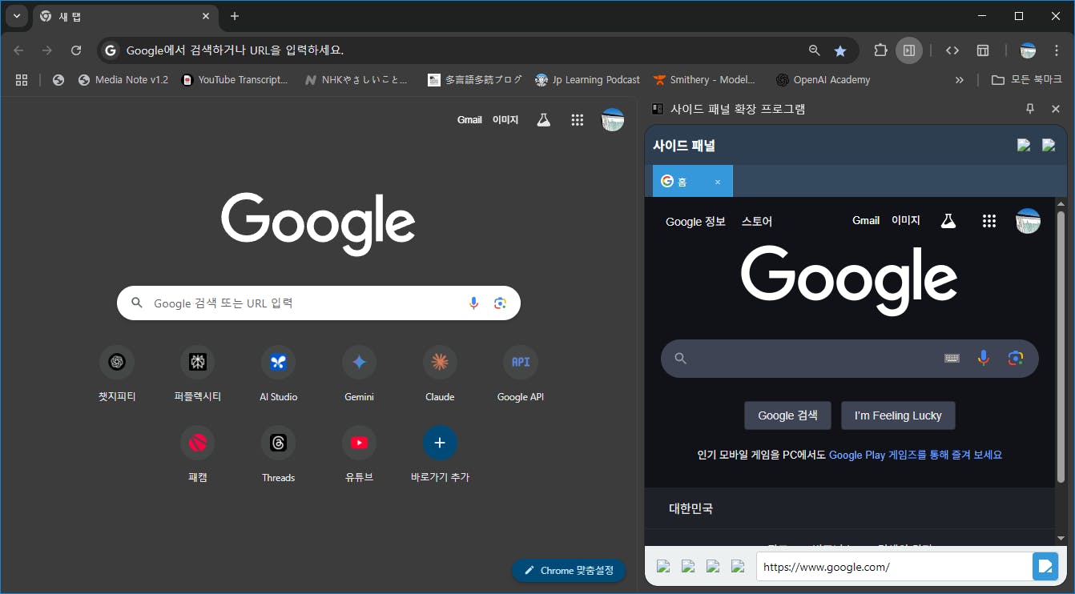Toggle the side panel toolbar button

[909, 50]
